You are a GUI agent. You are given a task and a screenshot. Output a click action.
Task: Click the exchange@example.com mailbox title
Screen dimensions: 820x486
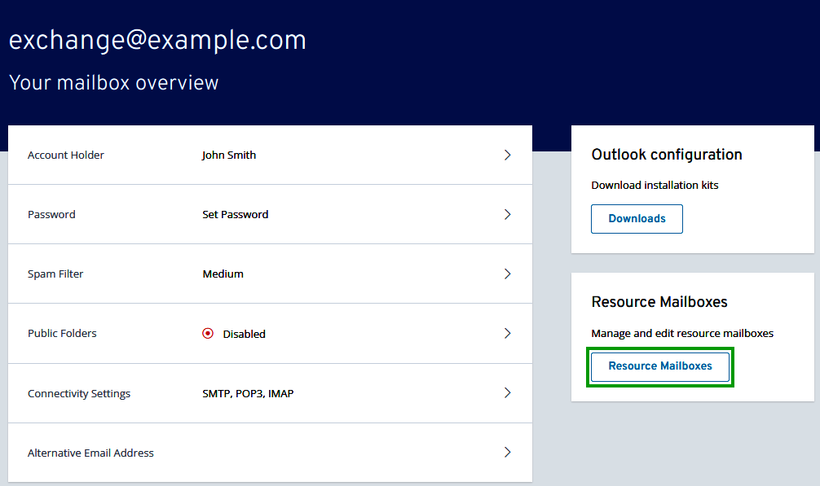(157, 39)
